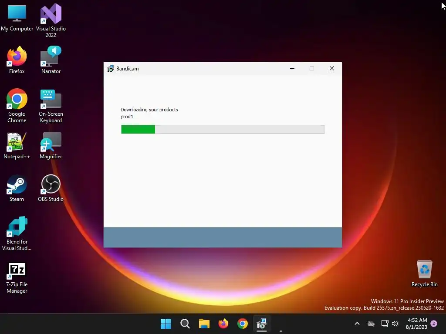Open My Computer desktop icon

pos(17,18)
